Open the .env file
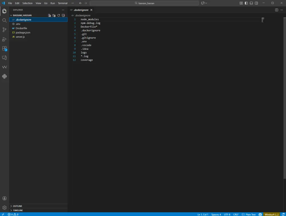This screenshot has width=286, height=216. coord(38,24)
